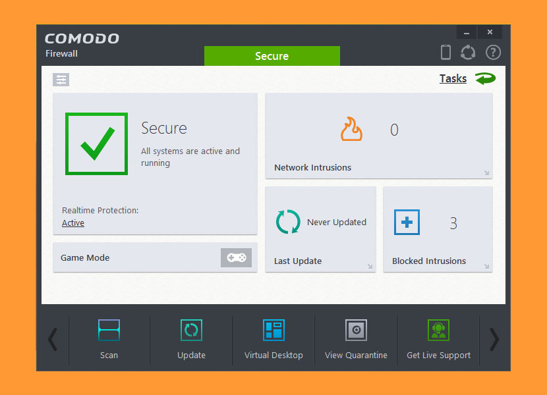Click the Active realtime protection link
The image size is (547, 395).
[73, 223]
